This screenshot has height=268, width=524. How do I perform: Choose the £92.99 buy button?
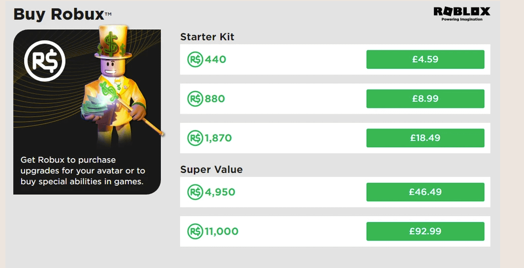coord(425,231)
